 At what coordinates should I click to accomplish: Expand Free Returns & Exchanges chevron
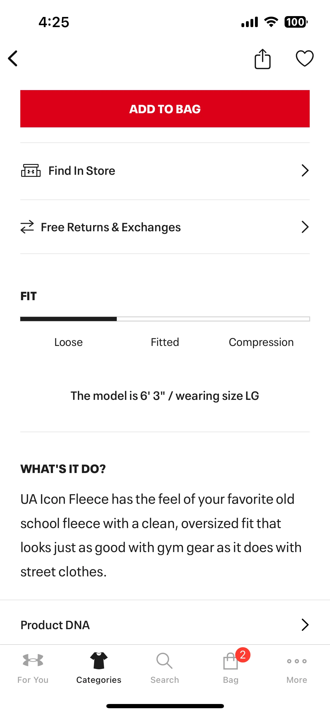(x=305, y=227)
